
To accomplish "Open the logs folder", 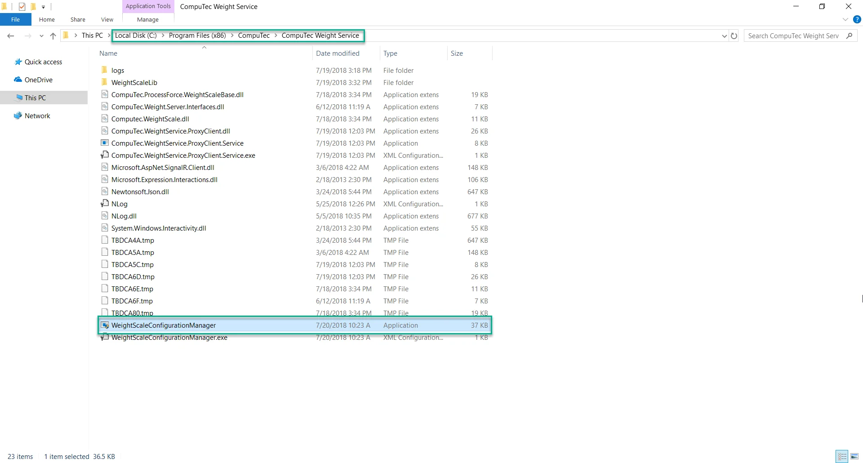I will (x=118, y=70).
